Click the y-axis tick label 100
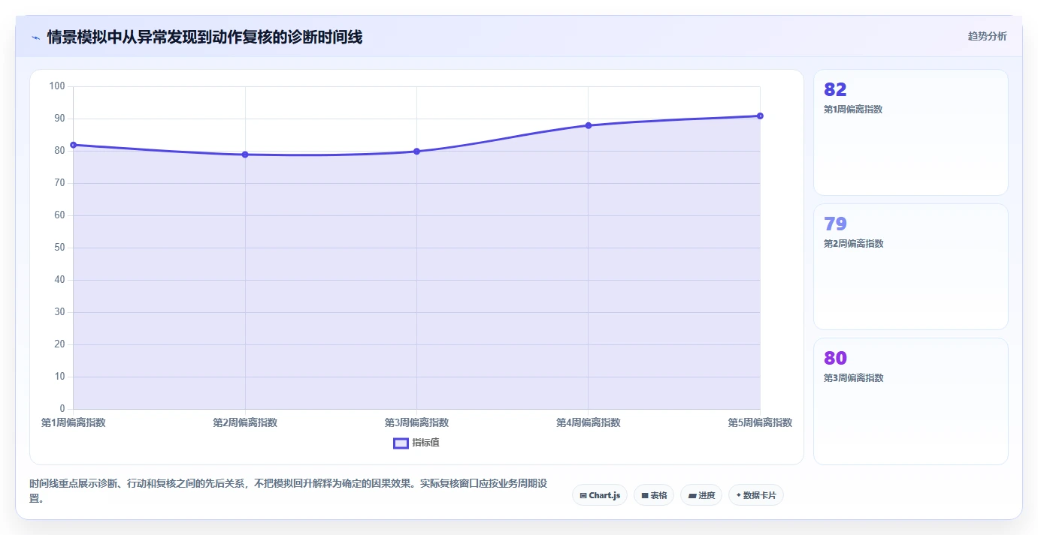This screenshot has width=1038, height=535. tap(57, 86)
